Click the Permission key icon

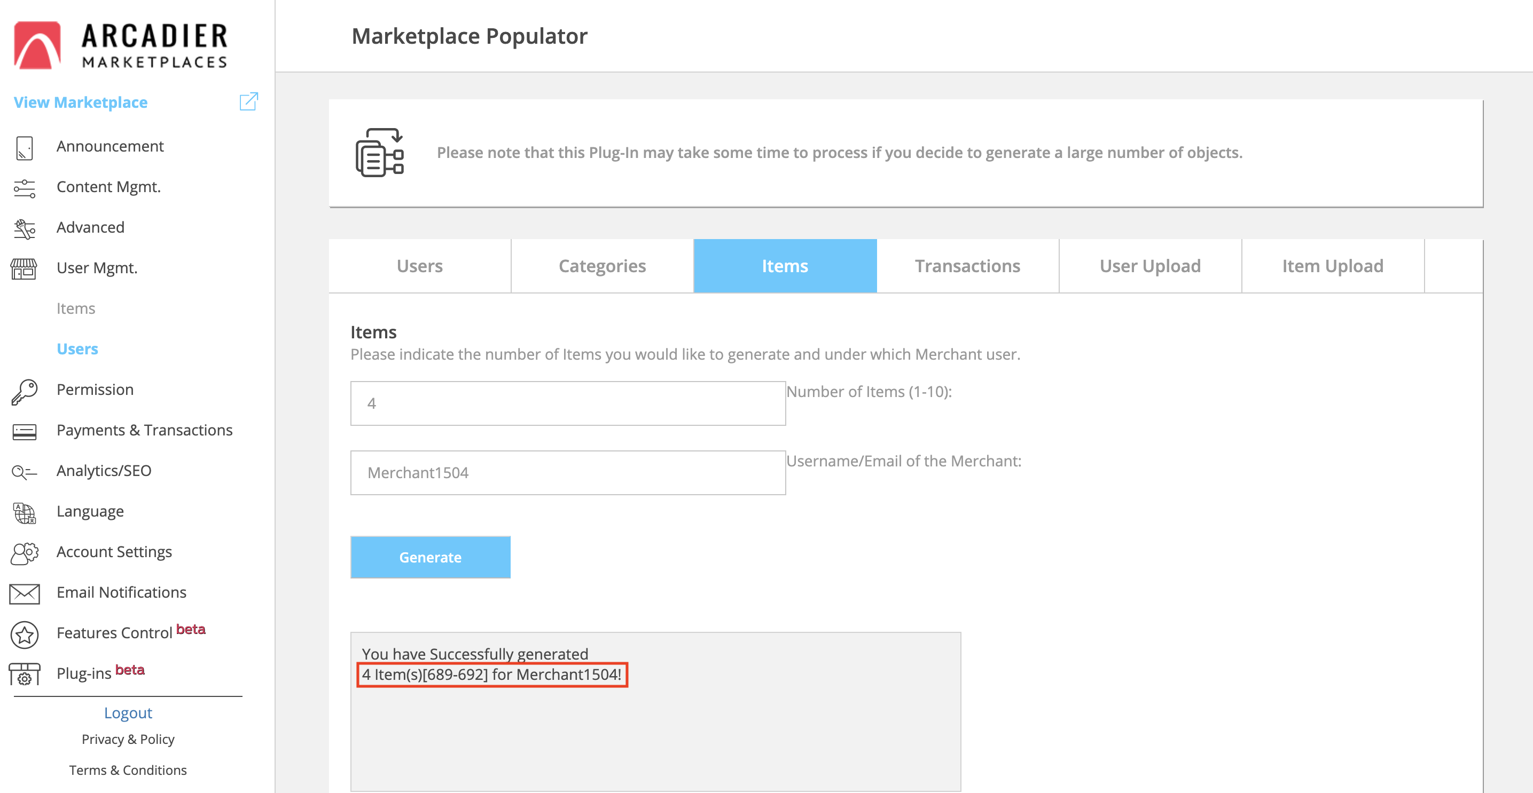tap(25, 391)
